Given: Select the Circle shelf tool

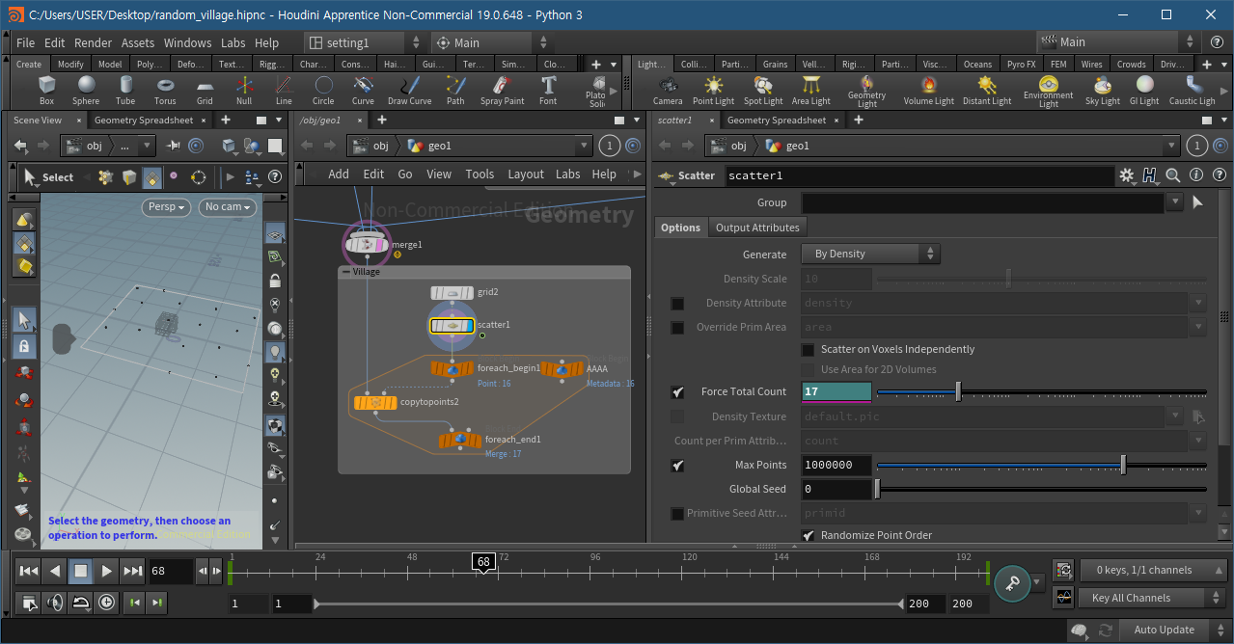Looking at the screenshot, I should (323, 91).
